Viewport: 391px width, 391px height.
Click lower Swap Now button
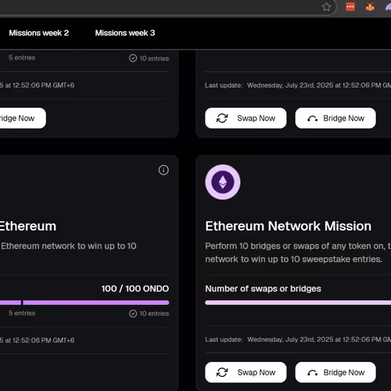tap(246, 372)
